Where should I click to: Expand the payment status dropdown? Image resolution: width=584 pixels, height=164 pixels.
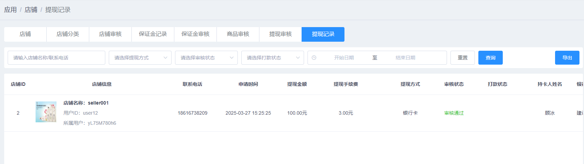[272, 58]
